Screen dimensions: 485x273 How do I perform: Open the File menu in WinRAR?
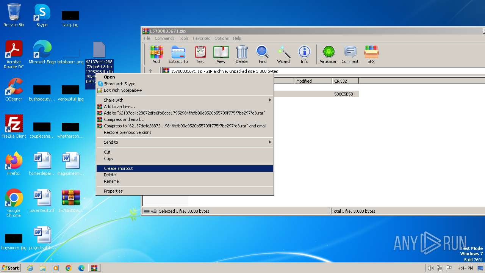pos(147,38)
